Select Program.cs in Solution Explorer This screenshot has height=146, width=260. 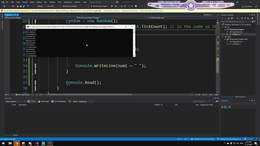point(236,34)
